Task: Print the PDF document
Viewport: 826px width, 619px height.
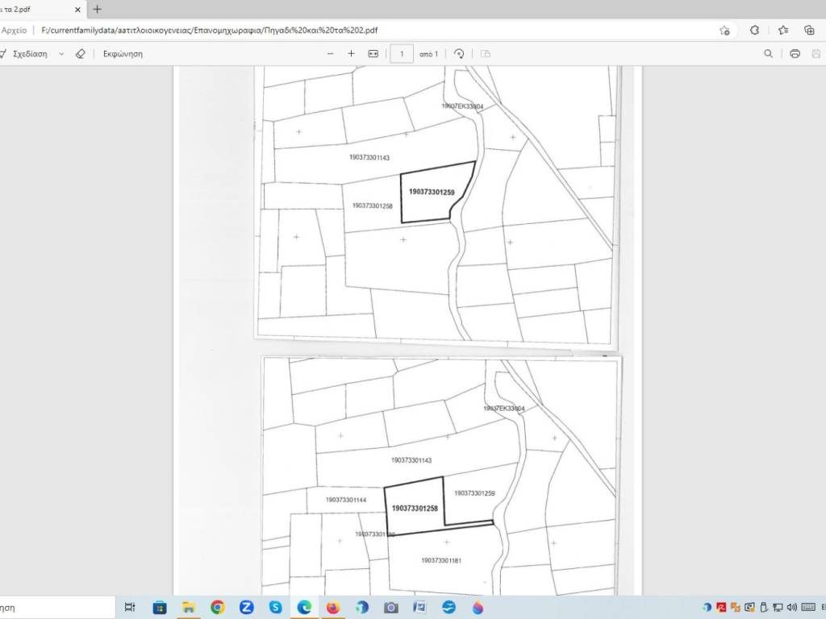Action: pos(795,54)
